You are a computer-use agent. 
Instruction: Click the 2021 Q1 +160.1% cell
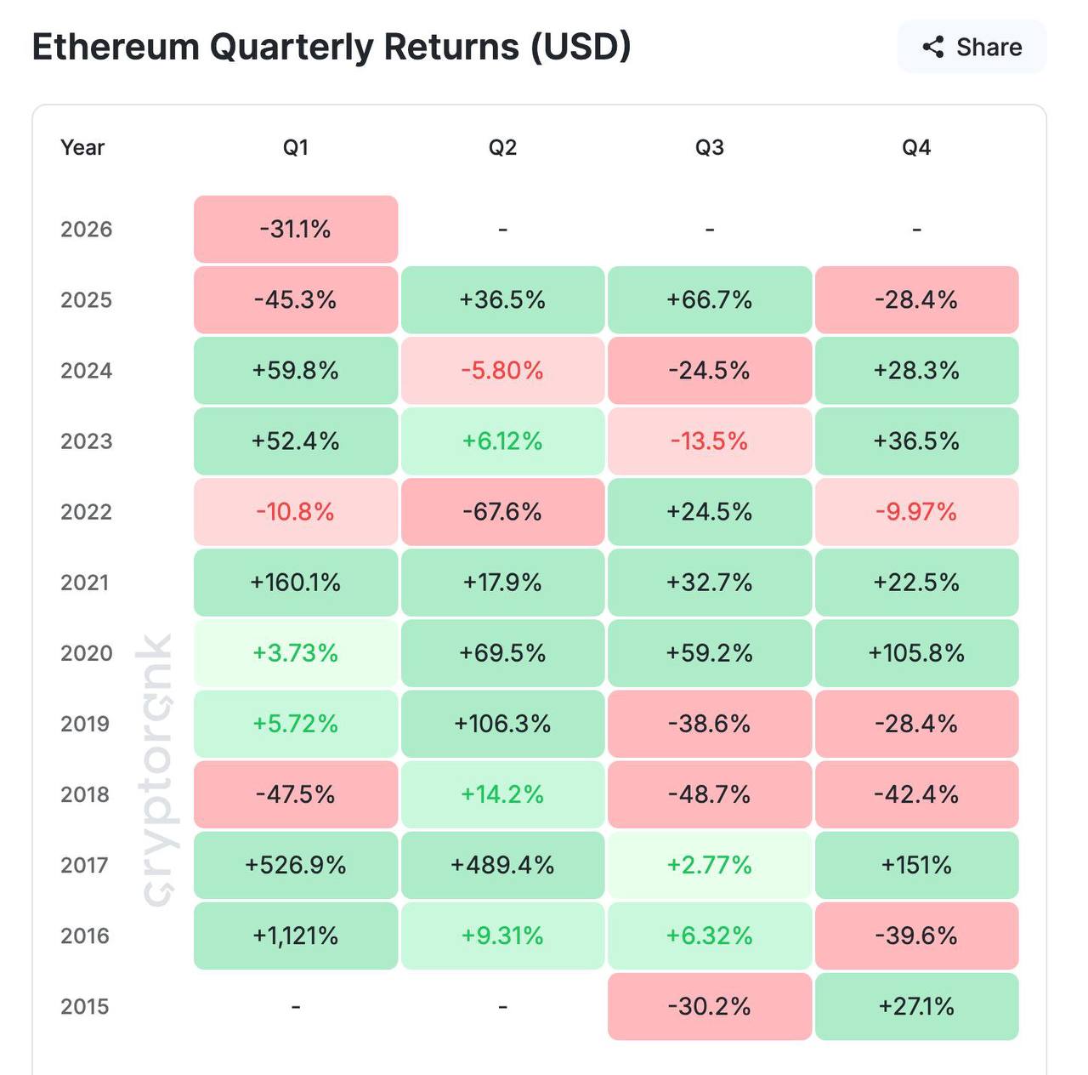pyautogui.click(x=296, y=582)
